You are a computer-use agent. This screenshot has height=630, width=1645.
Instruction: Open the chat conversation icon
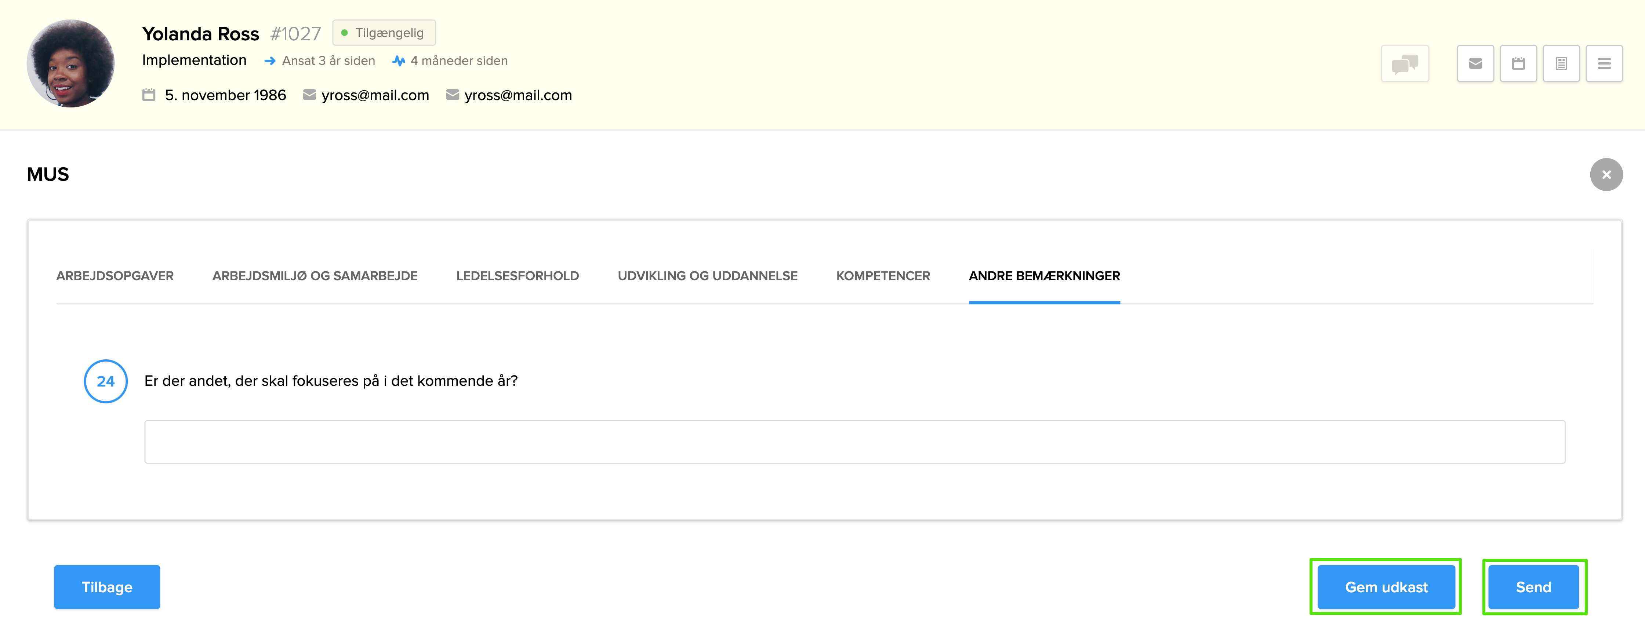[1405, 63]
